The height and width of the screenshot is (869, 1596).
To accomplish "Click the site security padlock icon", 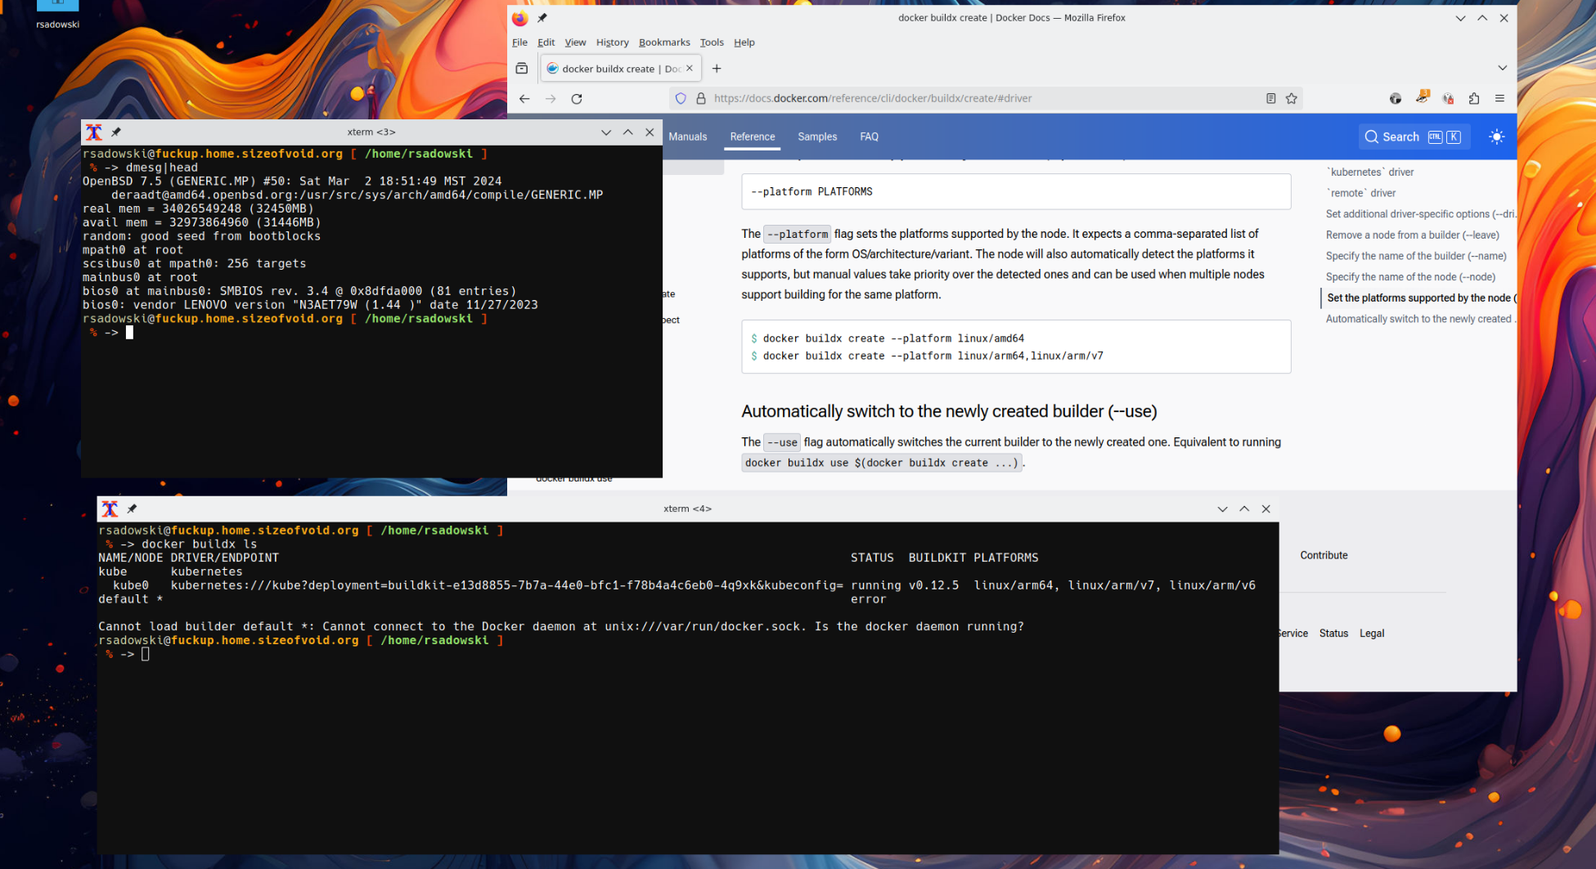I will (x=701, y=98).
